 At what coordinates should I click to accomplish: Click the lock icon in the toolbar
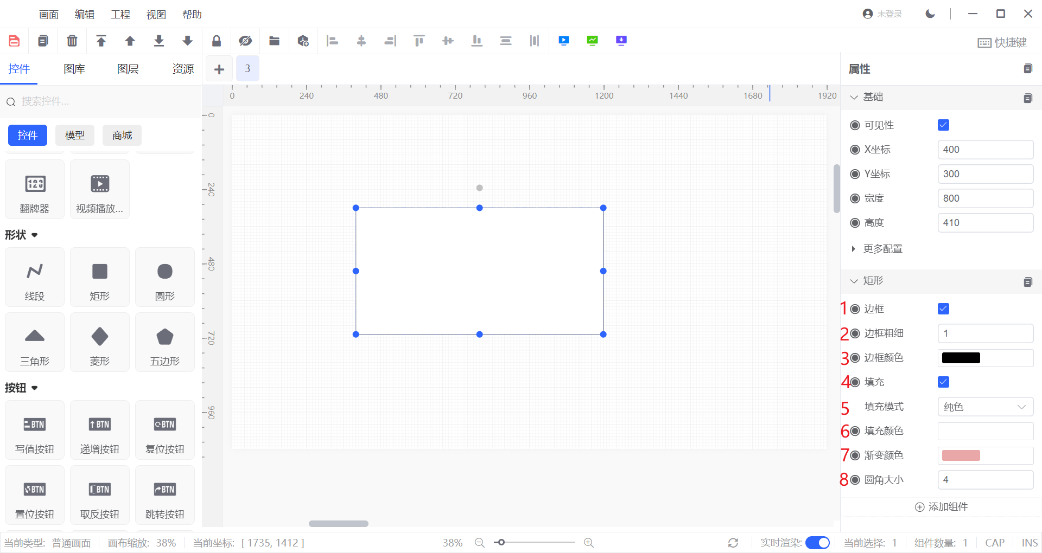216,41
